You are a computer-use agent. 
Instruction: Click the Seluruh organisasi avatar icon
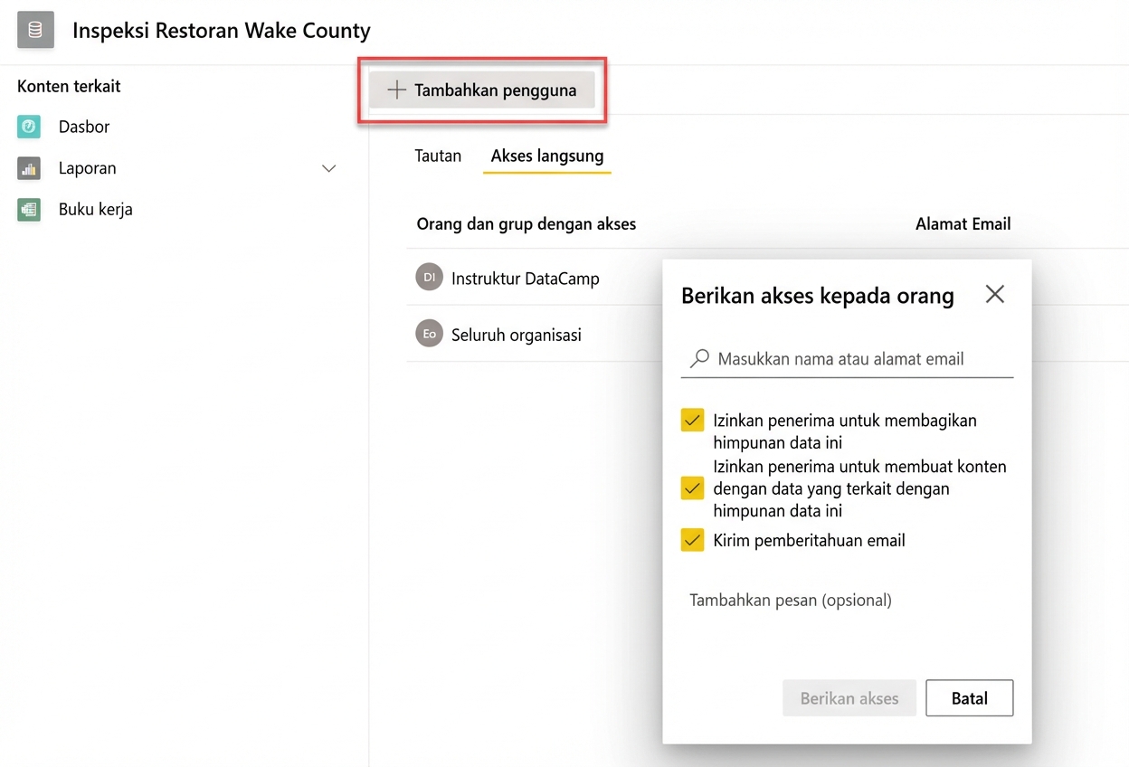click(428, 334)
